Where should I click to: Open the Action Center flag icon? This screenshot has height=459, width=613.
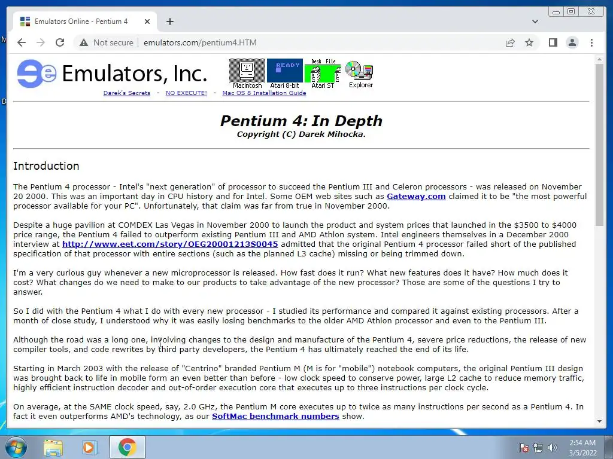(x=524, y=448)
